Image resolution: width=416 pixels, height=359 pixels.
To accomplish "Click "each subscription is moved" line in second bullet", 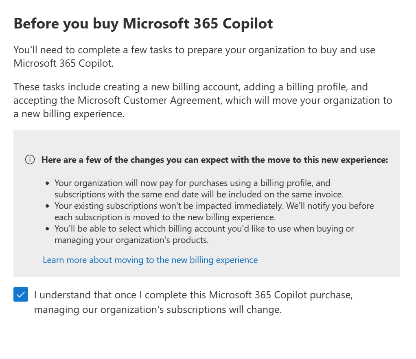I will (165, 217).
